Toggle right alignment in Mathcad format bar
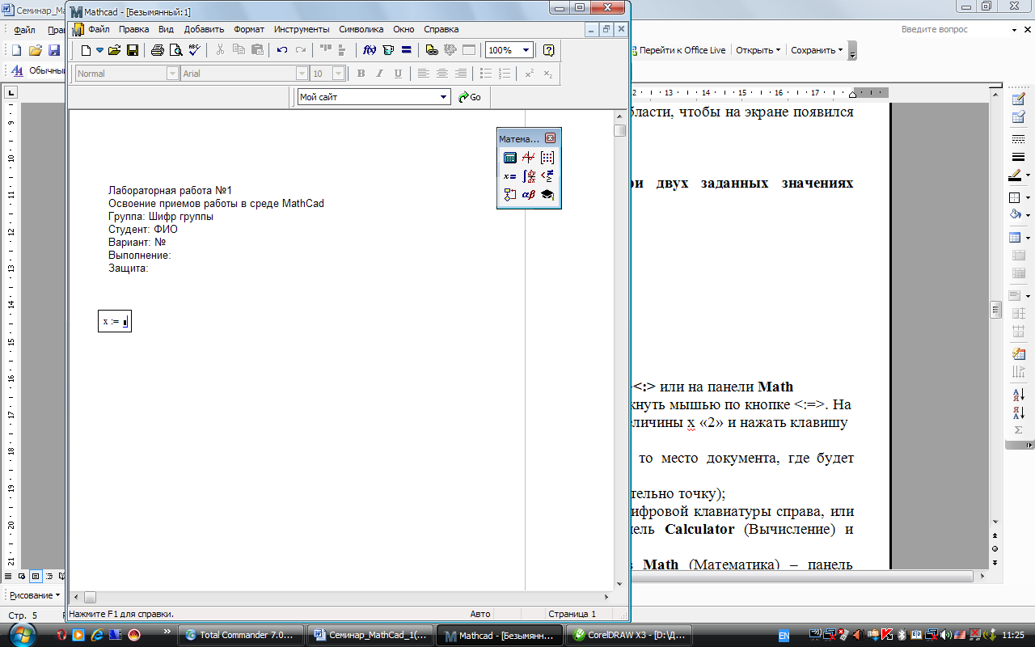The height and width of the screenshot is (647, 1035). [460, 74]
